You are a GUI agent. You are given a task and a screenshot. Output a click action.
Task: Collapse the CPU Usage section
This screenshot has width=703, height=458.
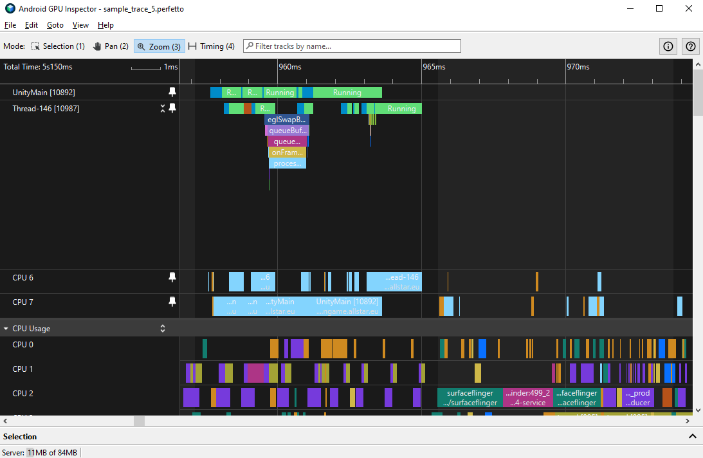[x=6, y=328]
